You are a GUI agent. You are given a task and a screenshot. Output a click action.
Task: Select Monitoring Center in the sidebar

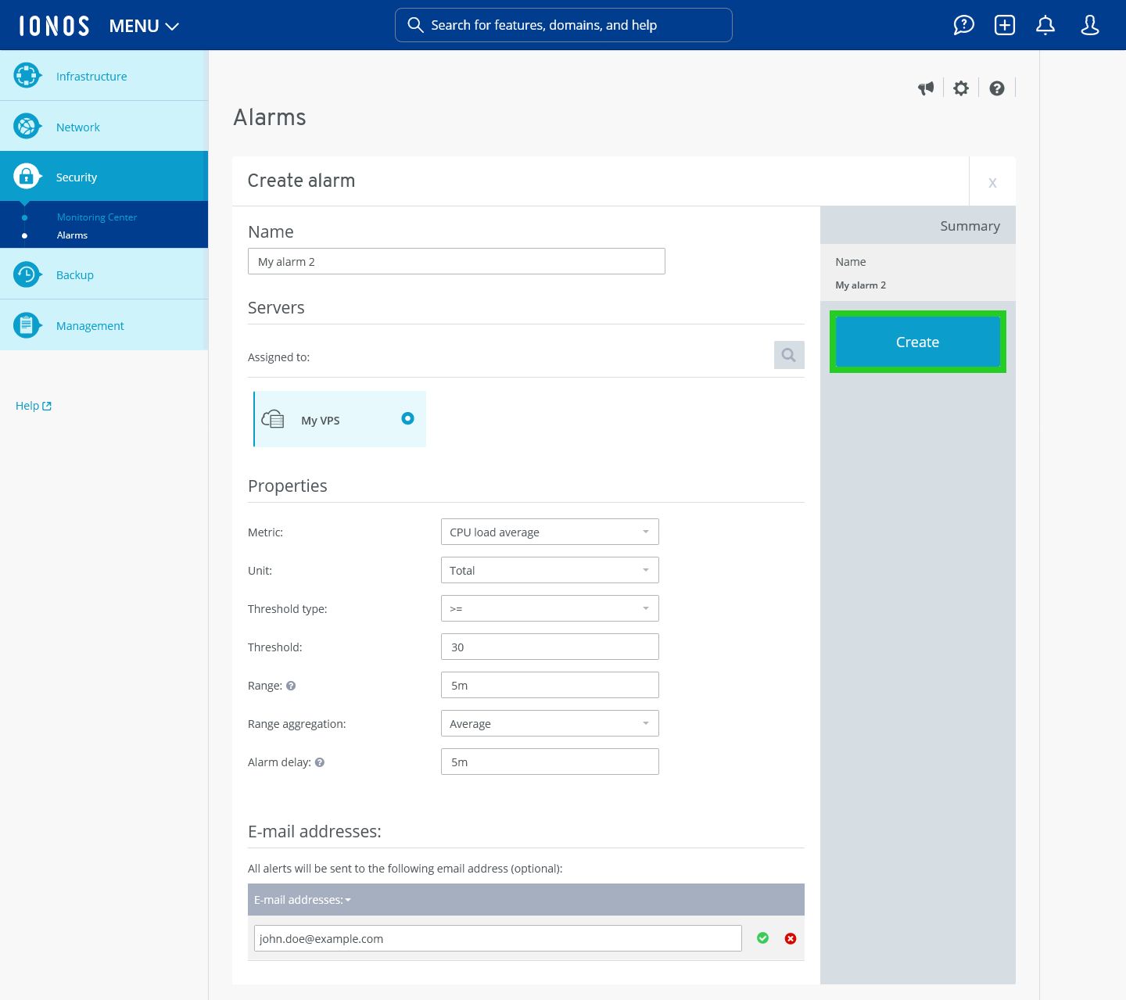97,217
